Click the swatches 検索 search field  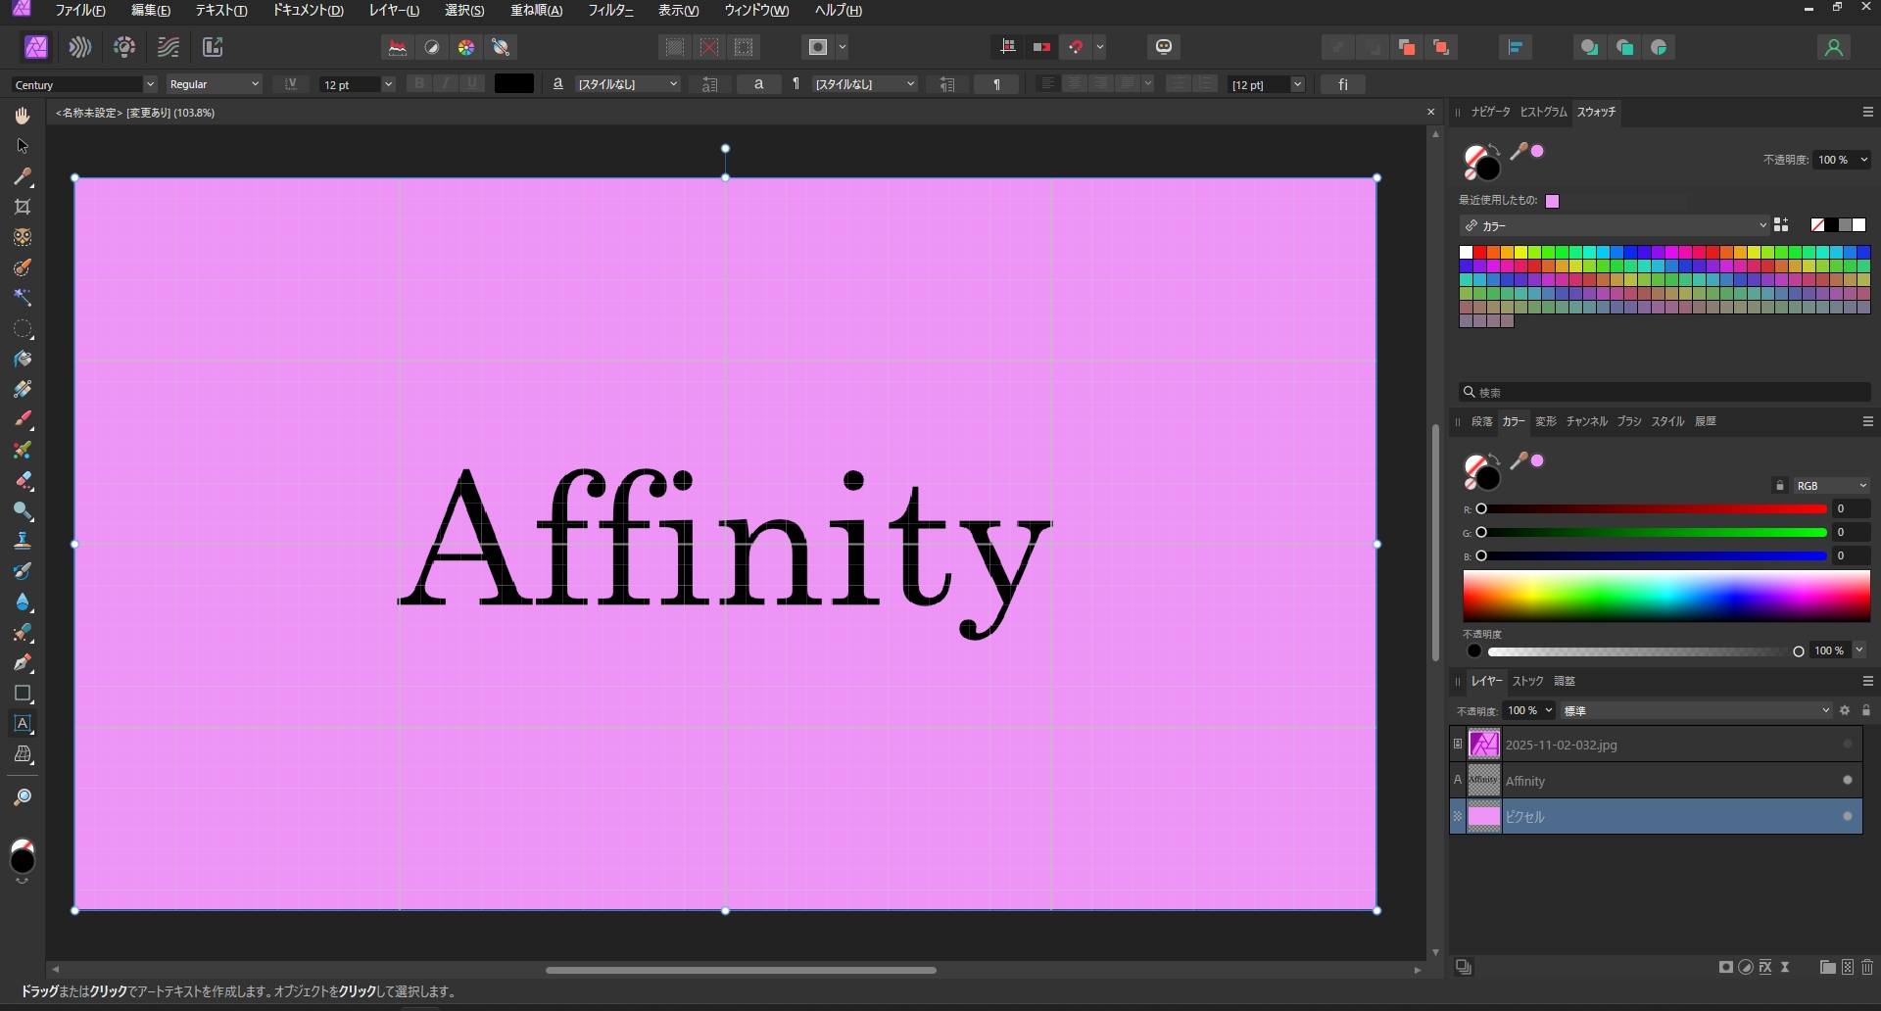point(1665,392)
